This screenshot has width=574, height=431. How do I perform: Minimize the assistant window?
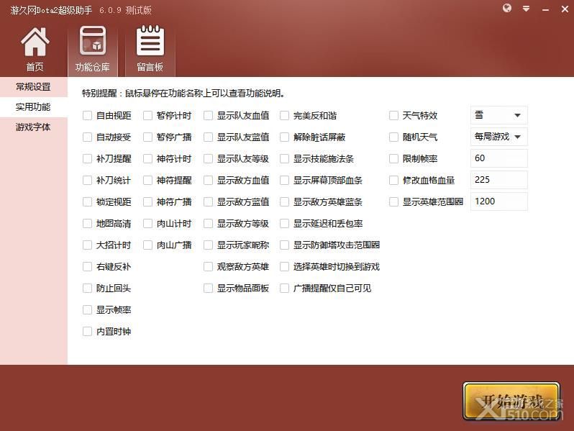pos(545,9)
